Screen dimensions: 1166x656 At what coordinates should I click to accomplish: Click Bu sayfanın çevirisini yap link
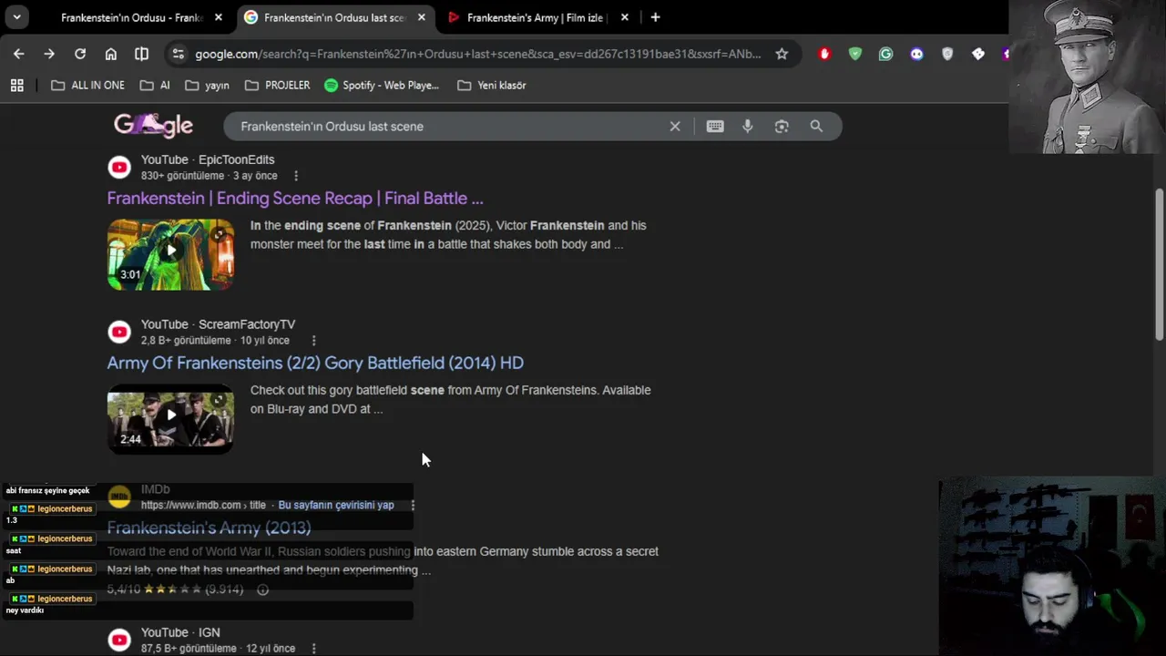click(336, 505)
